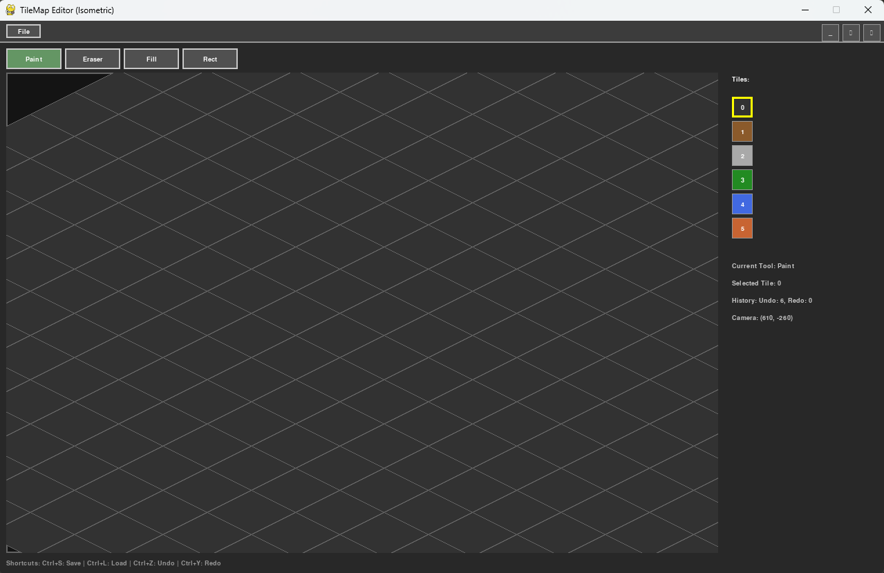
Task: Open the File menu
Action: 23,31
